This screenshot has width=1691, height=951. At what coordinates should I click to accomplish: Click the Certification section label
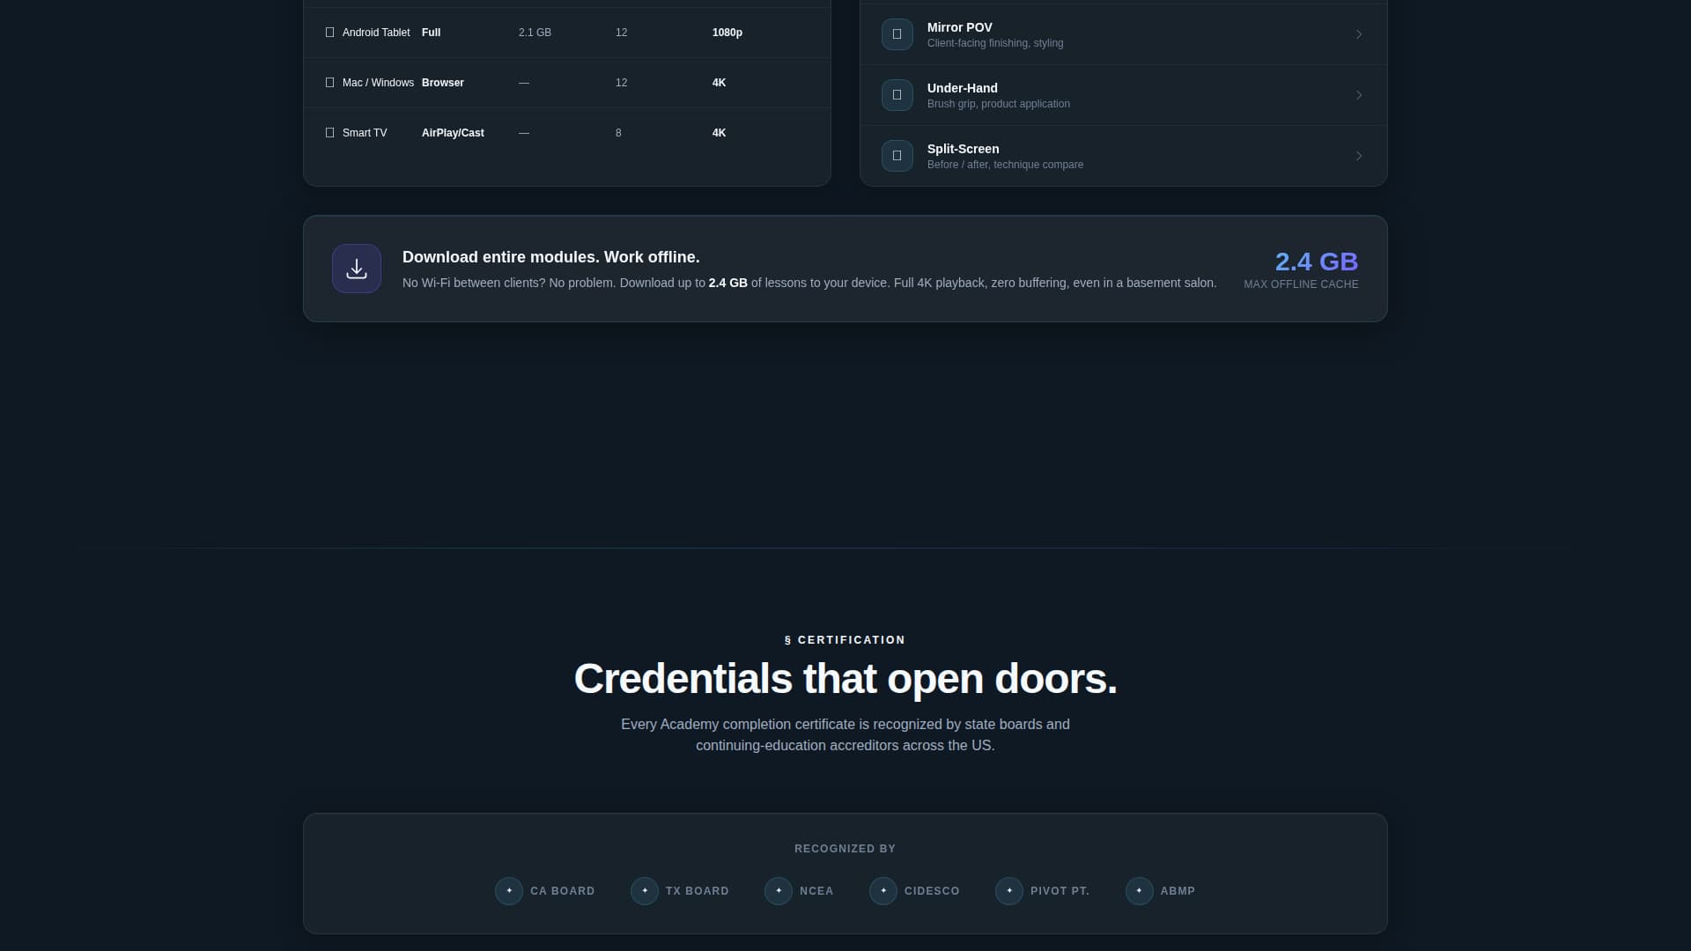point(845,640)
